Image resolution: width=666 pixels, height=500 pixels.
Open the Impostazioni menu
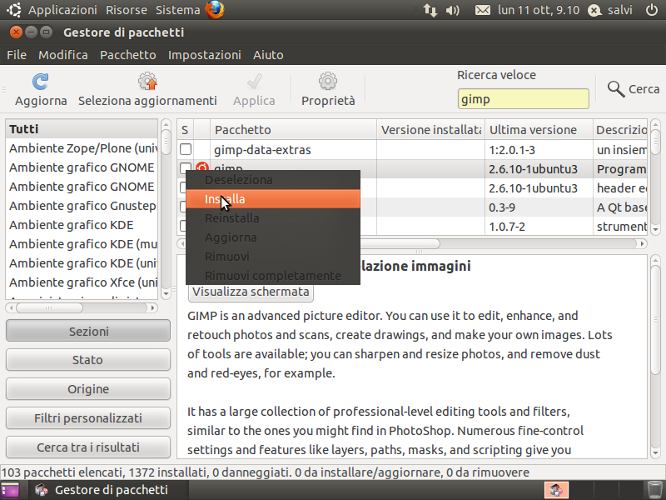(204, 55)
